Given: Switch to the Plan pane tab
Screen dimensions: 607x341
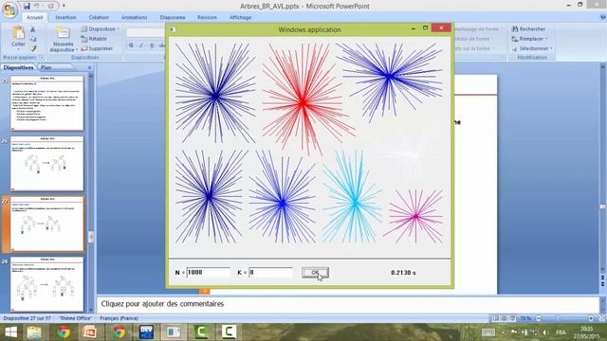Looking at the screenshot, I should (46, 67).
